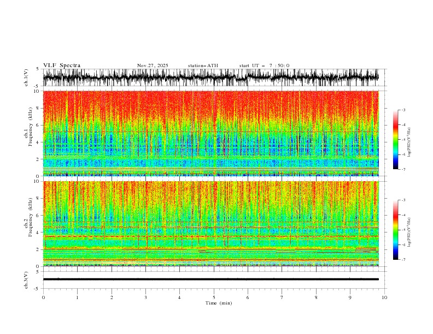Click the "3" tick on the Time axis
This screenshot has height=334, width=433.
pyautogui.click(x=145, y=297)
